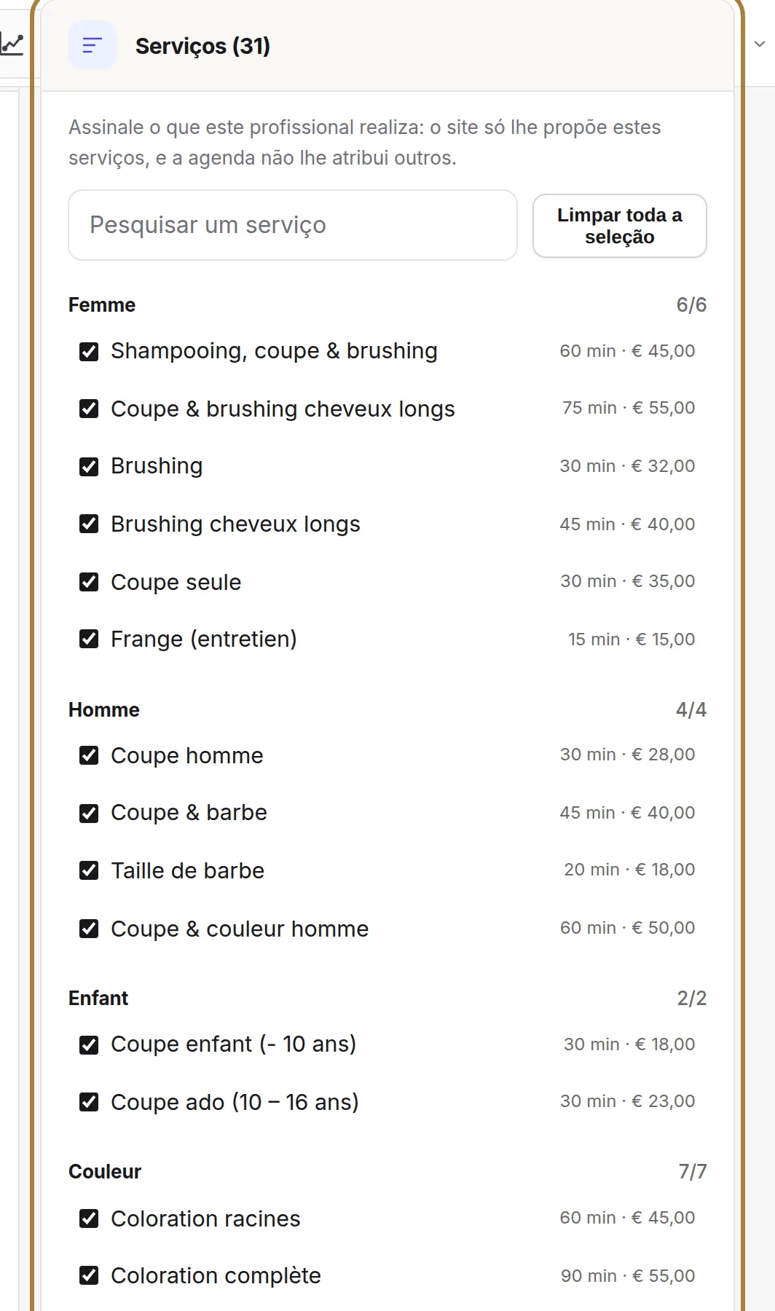The width and height of the screenshot is (775, 1311).
Task: Uncheck the Brushing service checkbox
Action: coord(89,467)
